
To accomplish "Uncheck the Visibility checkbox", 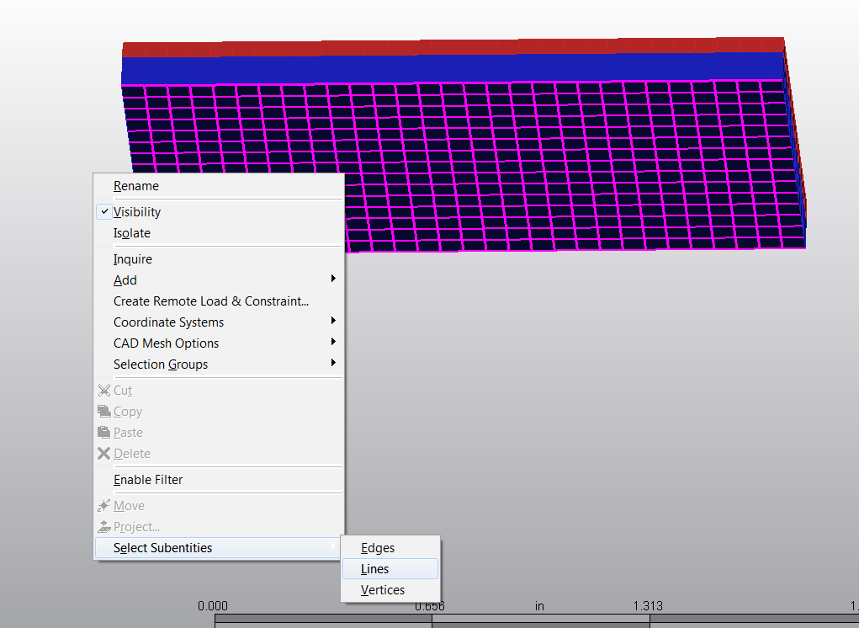I will 103,211.
